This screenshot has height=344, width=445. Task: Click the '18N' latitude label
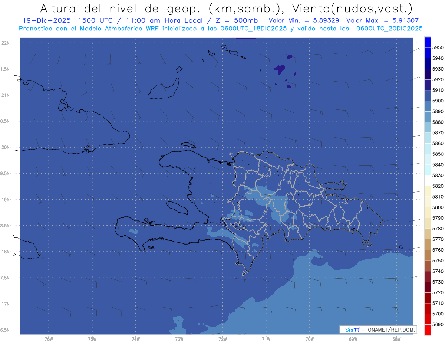coord(6,252)
